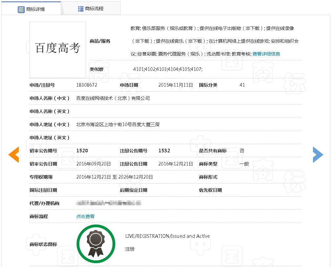332x267 pixels.
Task: Click the 申请日期 label
Action: point(129,85)
